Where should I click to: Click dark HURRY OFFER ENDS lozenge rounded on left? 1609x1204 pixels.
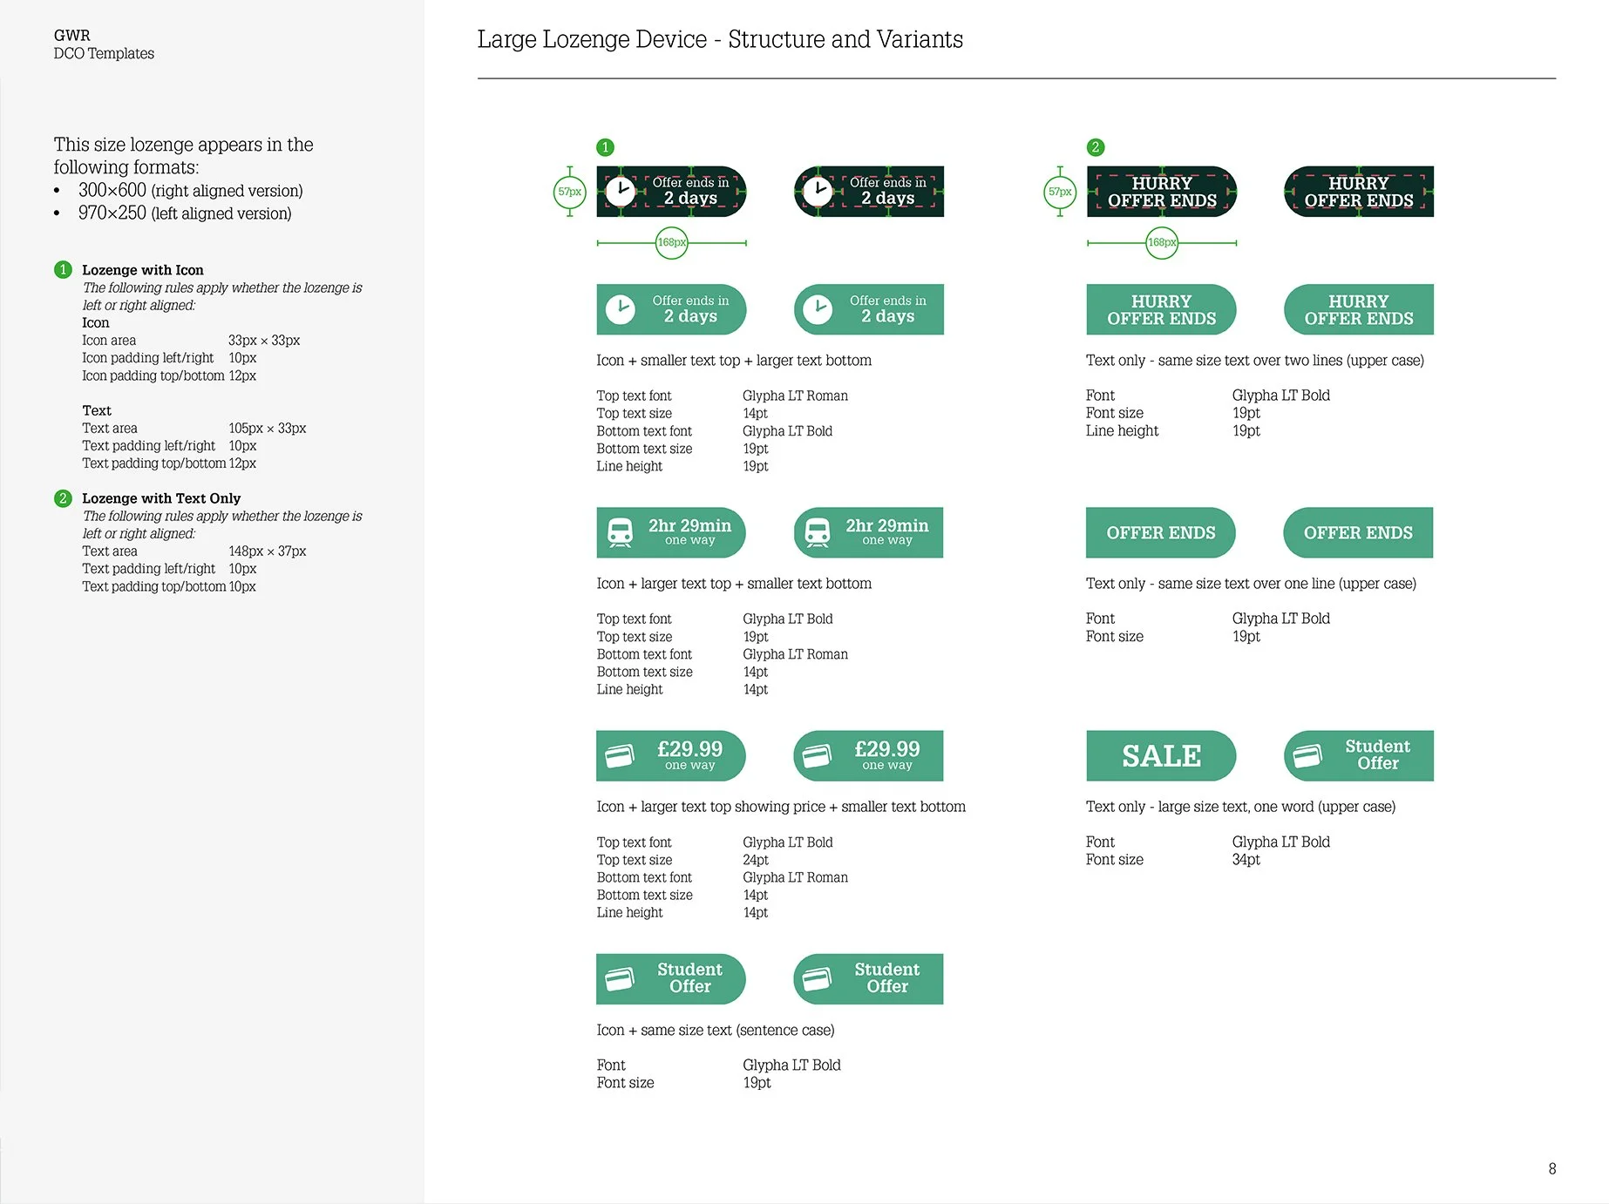point(1358,192)
